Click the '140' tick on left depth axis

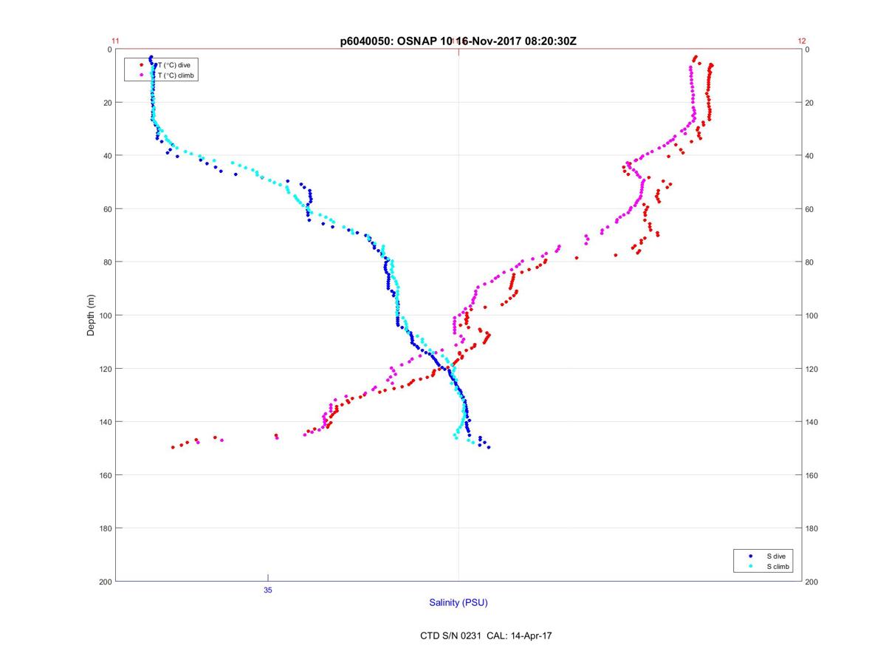[x=106, y=422]
